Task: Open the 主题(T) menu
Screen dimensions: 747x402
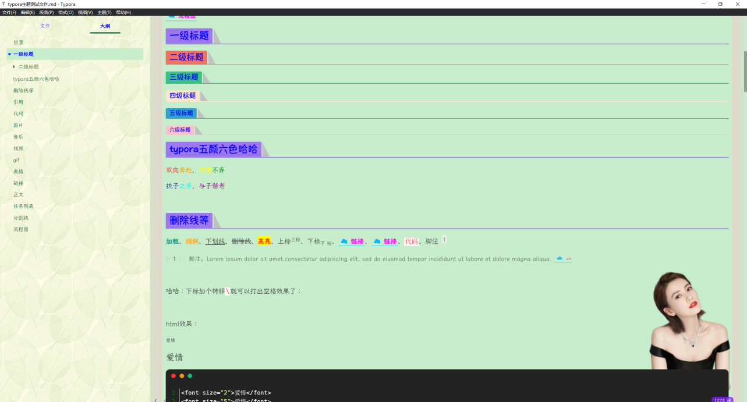Action: click(104, 12)
